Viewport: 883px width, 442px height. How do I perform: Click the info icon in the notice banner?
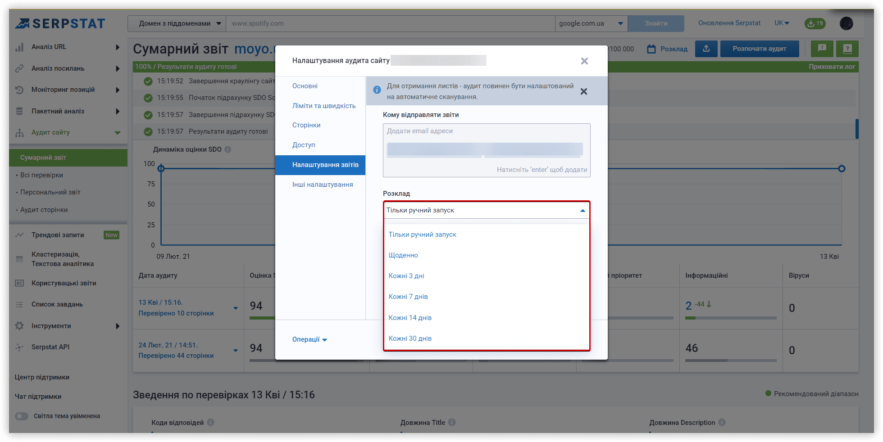click(x=377, y=90)
